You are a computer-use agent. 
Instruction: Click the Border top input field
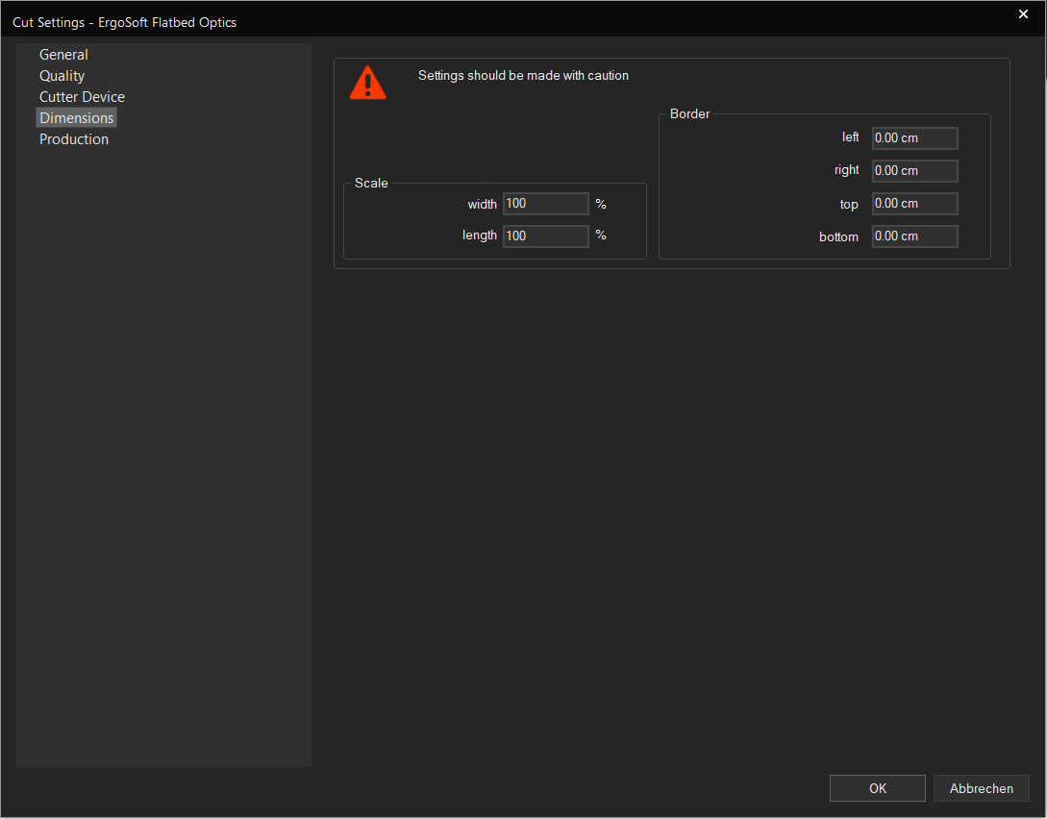(x=914, y=204)
